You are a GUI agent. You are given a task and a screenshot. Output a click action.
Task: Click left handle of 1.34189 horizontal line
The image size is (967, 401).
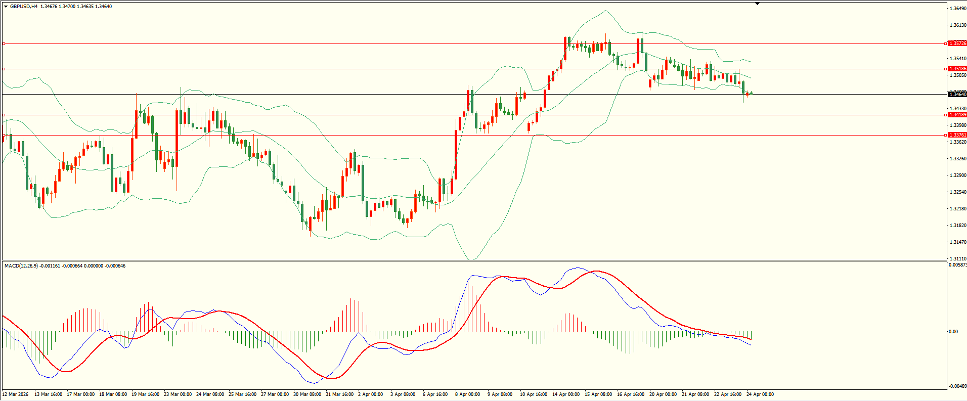coord(4,115)
